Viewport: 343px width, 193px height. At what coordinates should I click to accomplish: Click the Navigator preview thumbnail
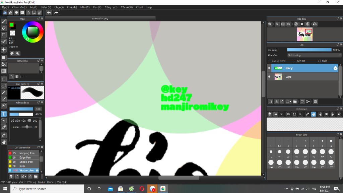[x=305, y=35]
